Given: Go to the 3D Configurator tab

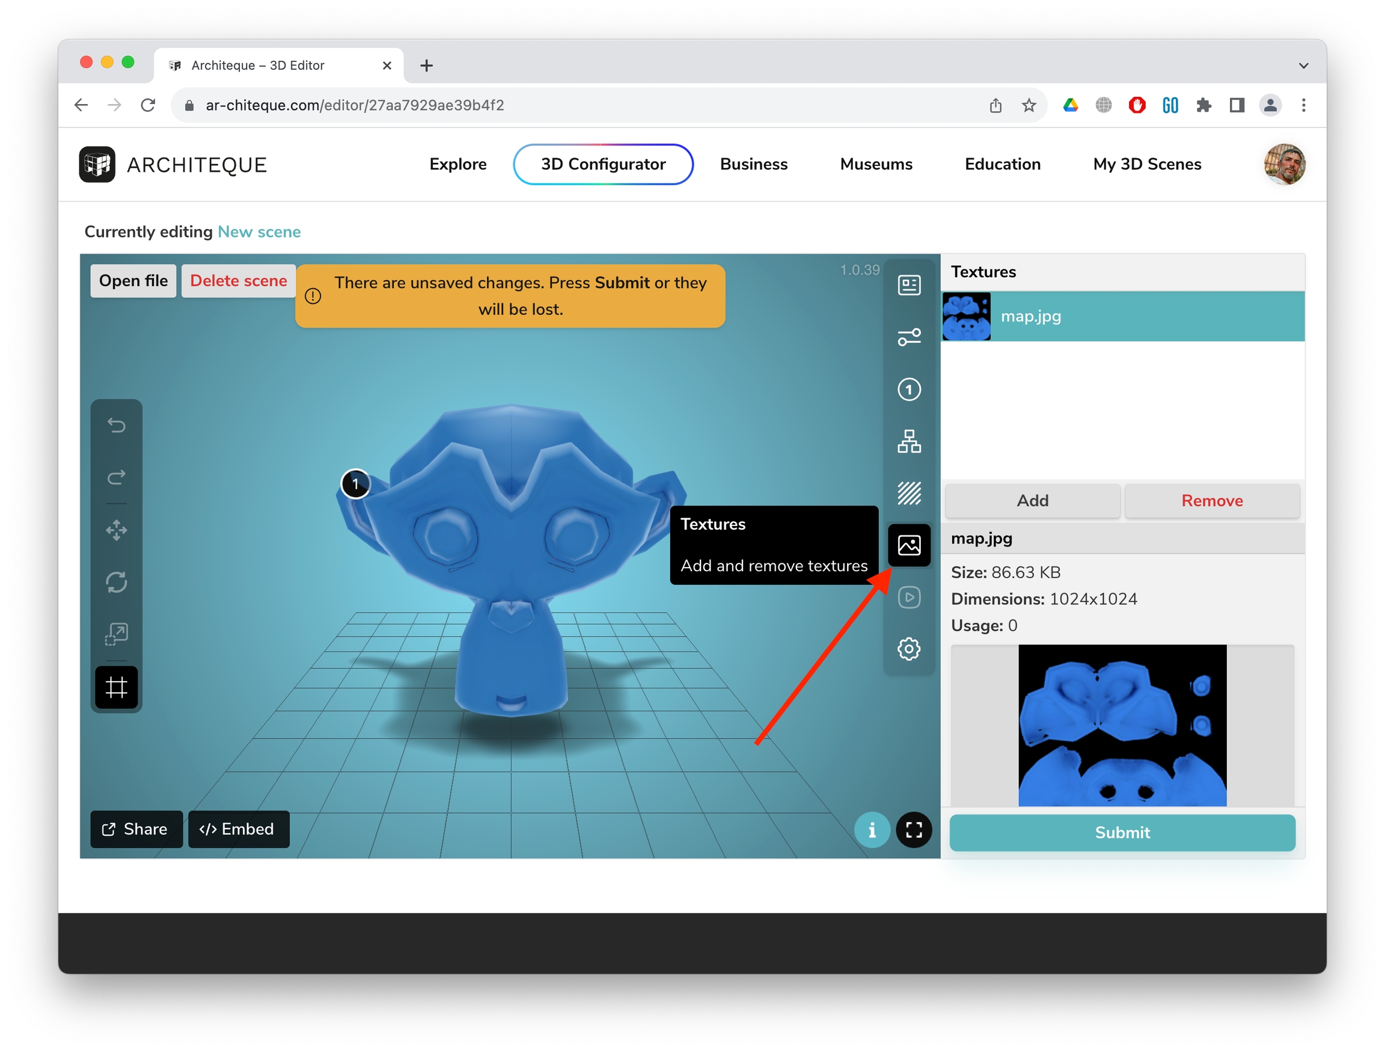Looking at the screenshot, I should coord(602,164).
